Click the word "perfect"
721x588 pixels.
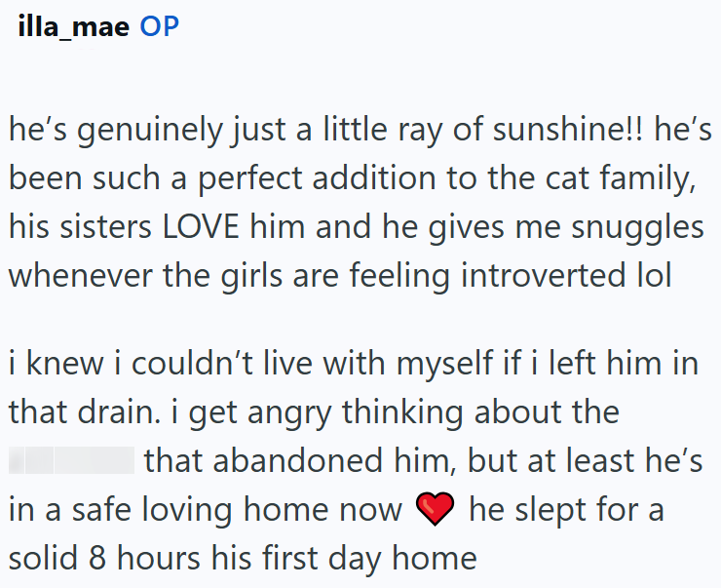250,179
